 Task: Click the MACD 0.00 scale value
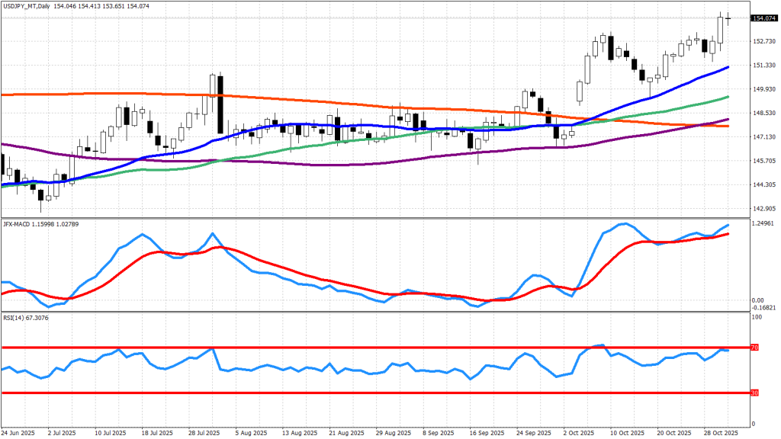tap(757, 300)
